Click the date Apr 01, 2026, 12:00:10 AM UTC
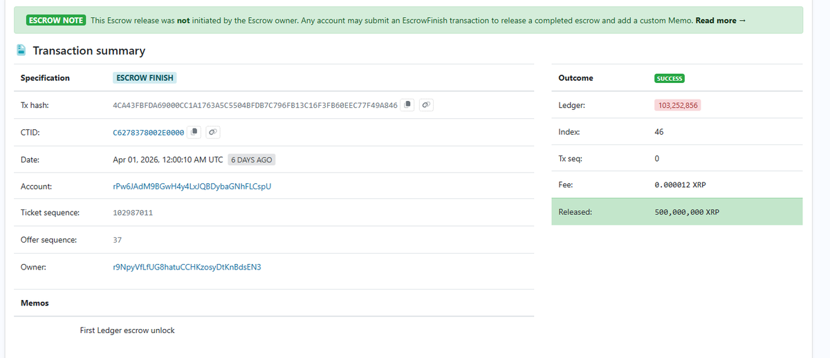830x358 pixels. 168,160
